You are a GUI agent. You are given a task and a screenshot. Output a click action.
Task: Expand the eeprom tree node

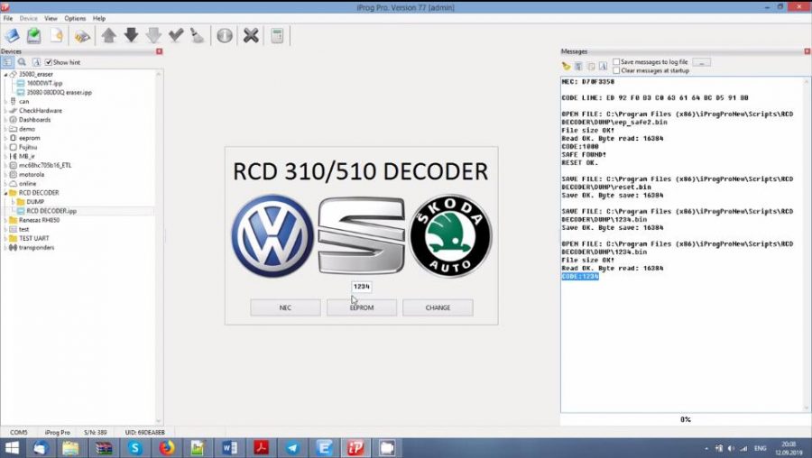(5, 138)
